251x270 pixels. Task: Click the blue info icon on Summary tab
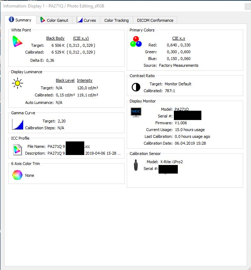point(11,19)
